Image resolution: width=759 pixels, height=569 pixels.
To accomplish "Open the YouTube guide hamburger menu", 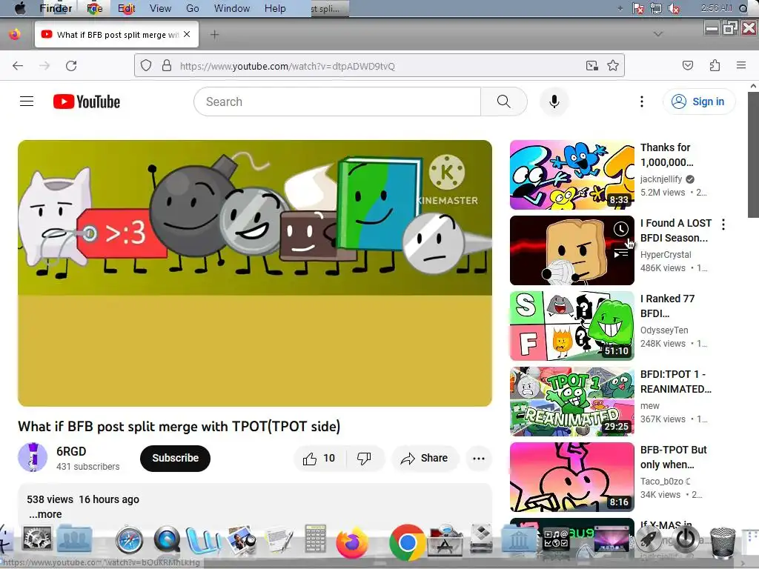I will (27, 102).
